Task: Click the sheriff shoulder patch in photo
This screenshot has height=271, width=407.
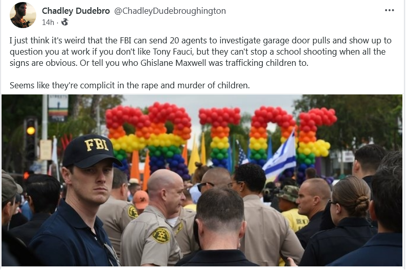Action: click(x=161, y=235)
